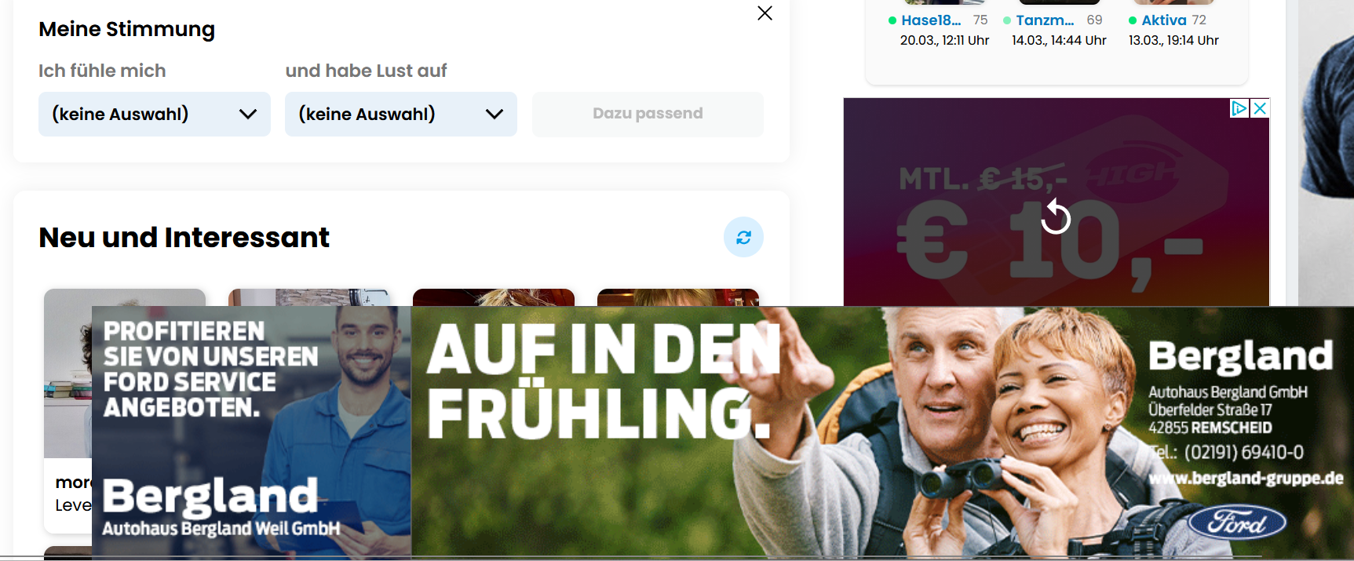The height and width of the screenshot is (561, 1354).
Task: Click the green online dot beside Hase18
Action: [892, 20]
